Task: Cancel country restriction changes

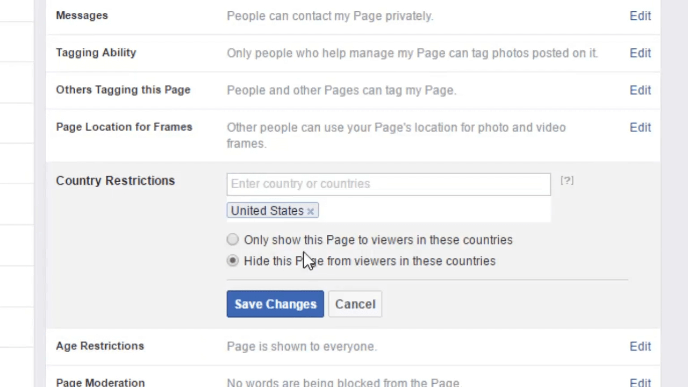Action: (355, 304)
